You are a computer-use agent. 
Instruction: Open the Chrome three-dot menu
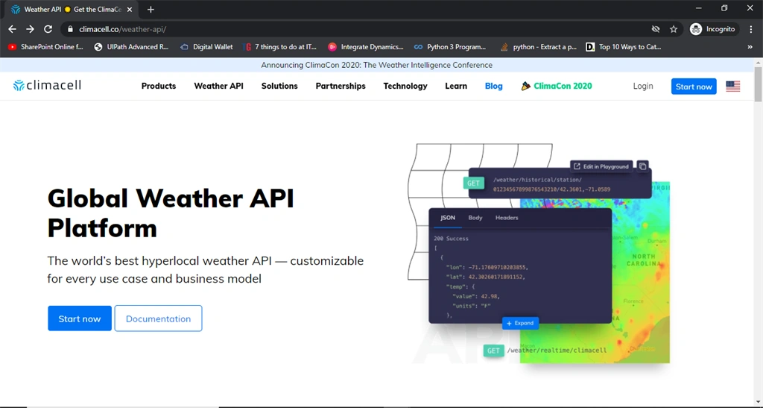pyautogui.click(x=751, y=29)
